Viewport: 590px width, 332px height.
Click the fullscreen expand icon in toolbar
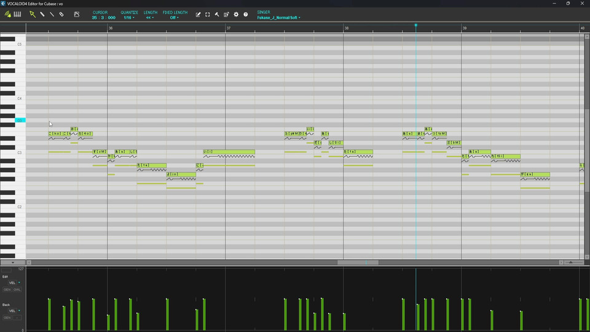click(x=207, y=14)
